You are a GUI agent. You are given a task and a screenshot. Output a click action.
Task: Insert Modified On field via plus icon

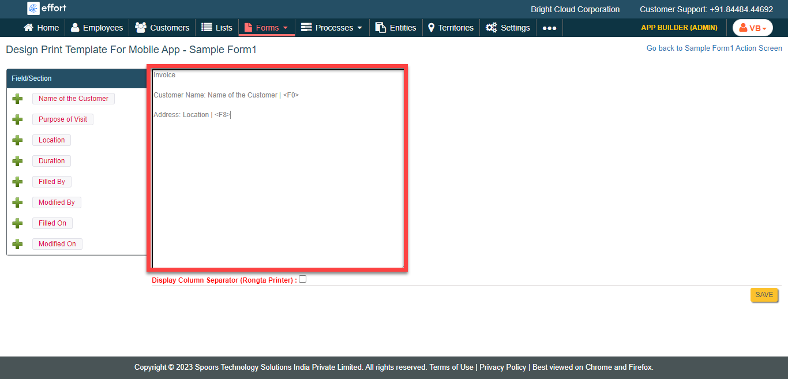[x=17, y=244]
